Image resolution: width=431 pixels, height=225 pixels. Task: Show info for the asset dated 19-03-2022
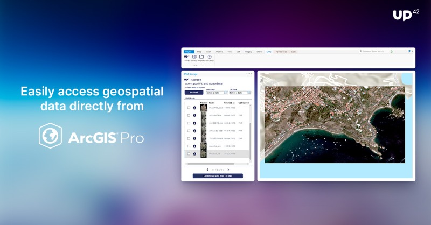pos(194,146)
